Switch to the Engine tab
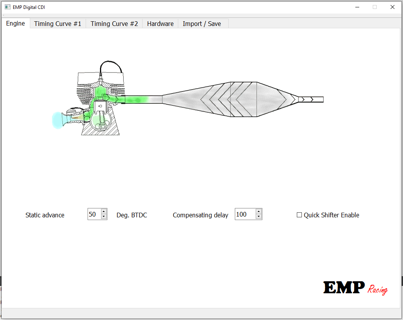The height and width of the screenshot is (320, 403). click(15, 23)
